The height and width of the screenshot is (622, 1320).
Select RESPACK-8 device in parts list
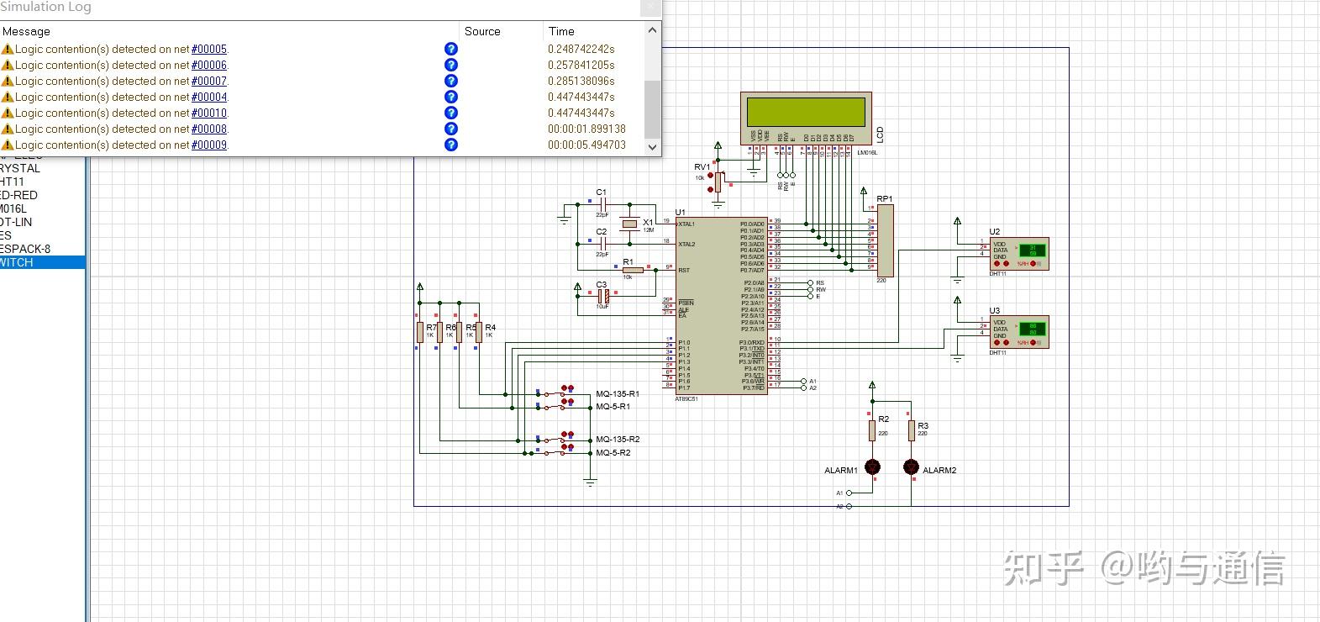[x=42, y=249]
